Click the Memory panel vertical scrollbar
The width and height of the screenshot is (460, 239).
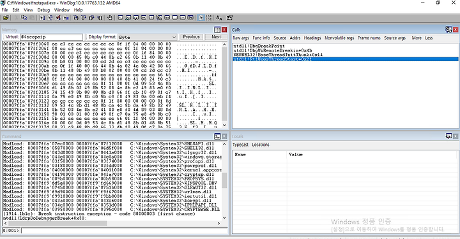(x=224, y=85)
